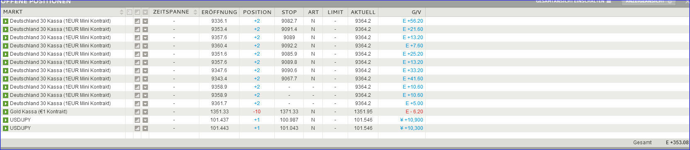Open dropdown menu for position opened at 9351.6
Image resolution: width=690 pixels, height=150 pixels.
[x=145, y=54]
